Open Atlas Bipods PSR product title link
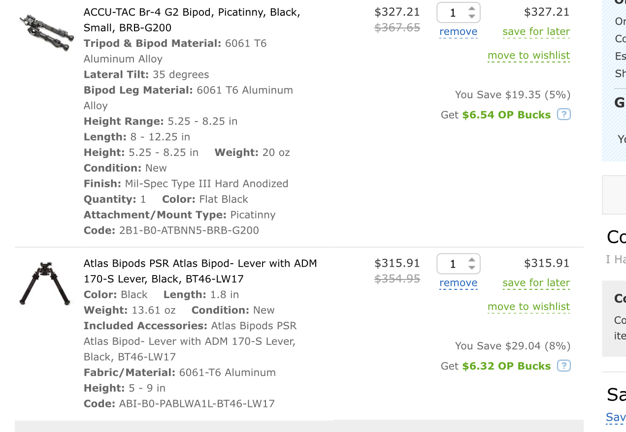626x432 pixels. (x=200, y=271)
